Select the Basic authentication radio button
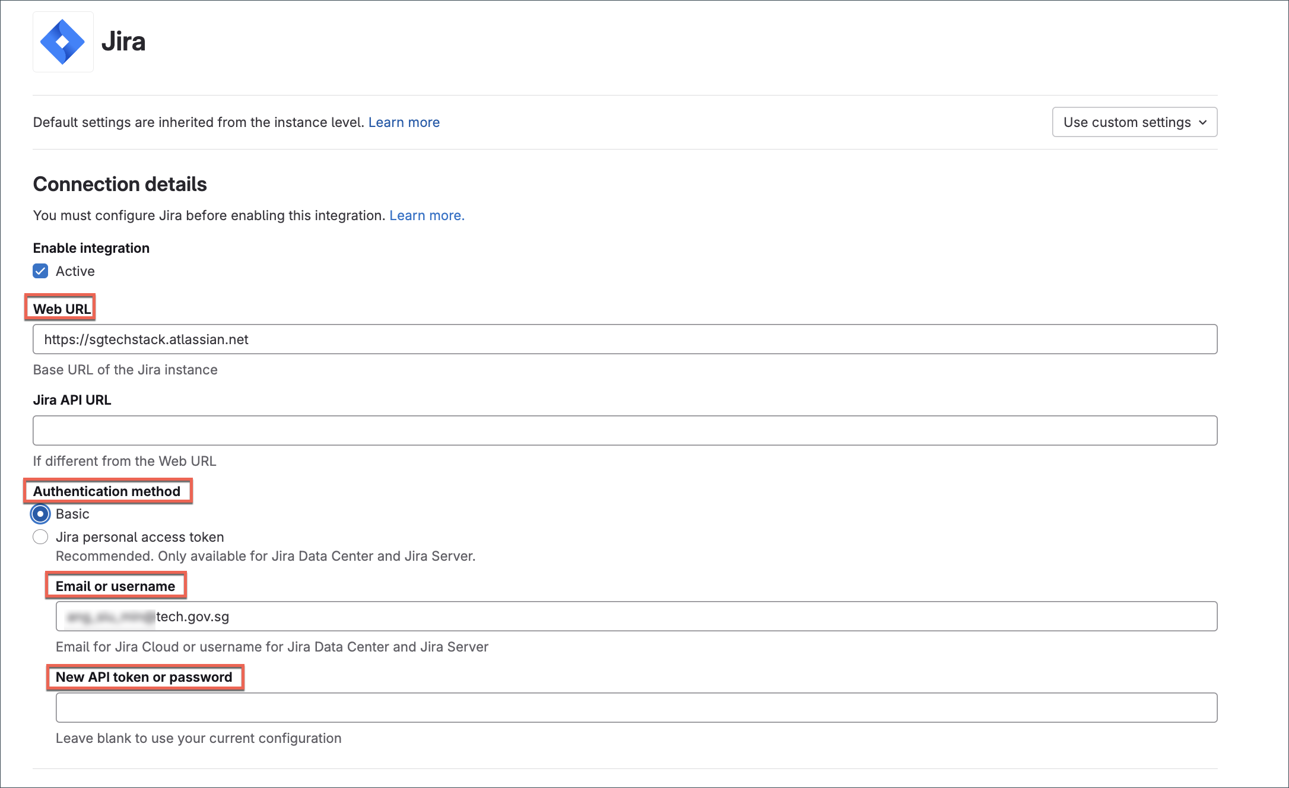 40,514
